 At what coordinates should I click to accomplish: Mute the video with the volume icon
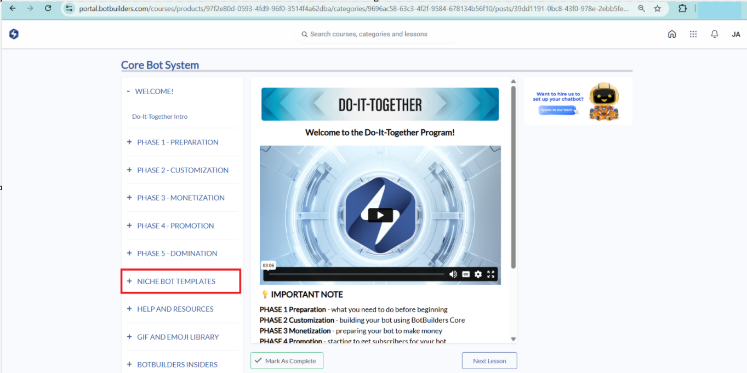coord(453,274)
